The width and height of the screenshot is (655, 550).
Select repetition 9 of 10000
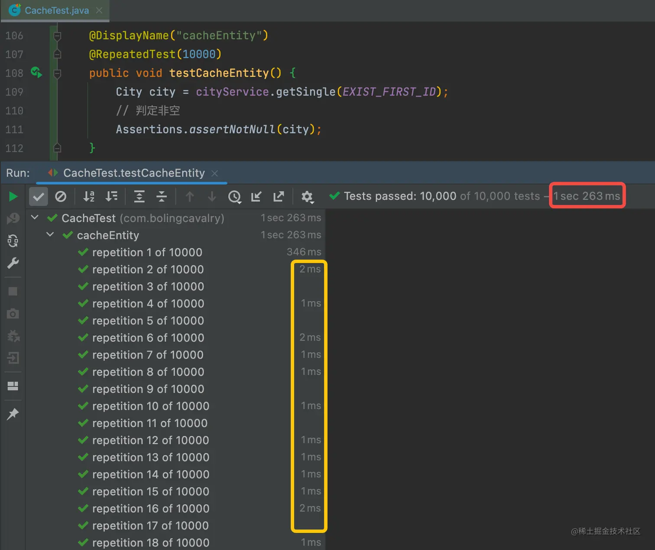point(175,389)
